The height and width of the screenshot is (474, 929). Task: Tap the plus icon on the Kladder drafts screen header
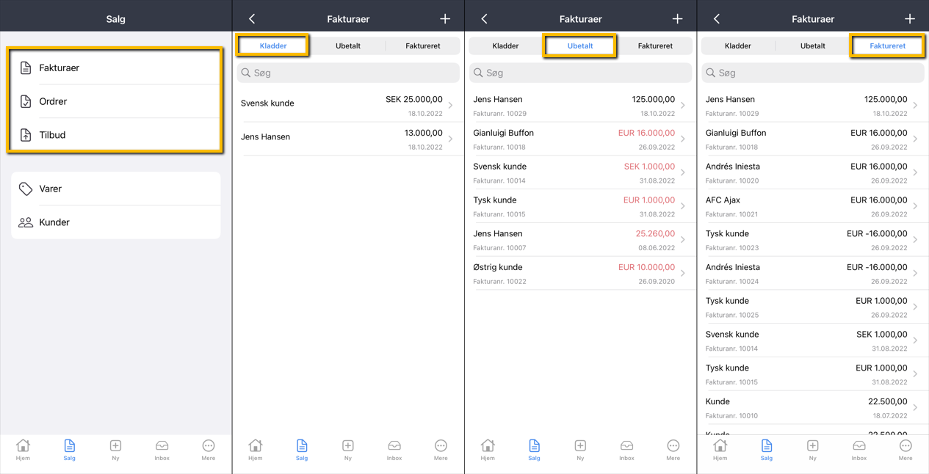(x=445, y=19)
